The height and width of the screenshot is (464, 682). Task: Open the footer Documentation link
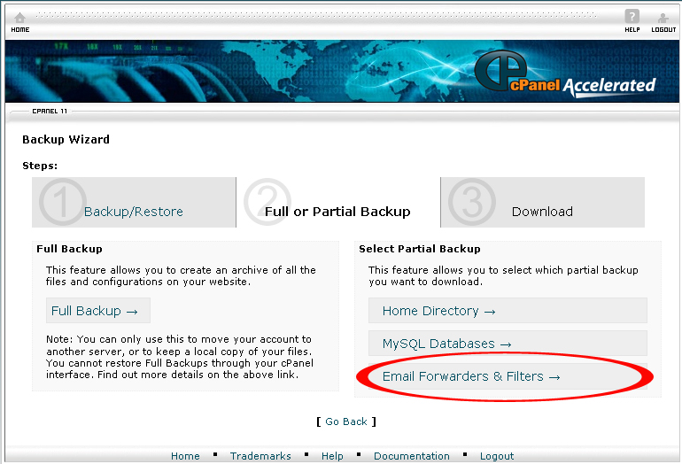[412, 456]
